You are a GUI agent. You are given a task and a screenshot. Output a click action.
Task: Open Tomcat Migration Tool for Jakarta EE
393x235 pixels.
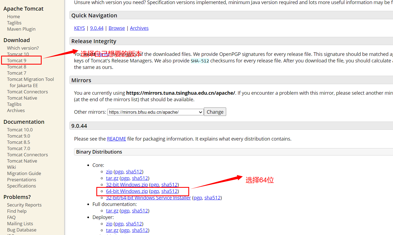pyautogui.click(x=30, y=82)
